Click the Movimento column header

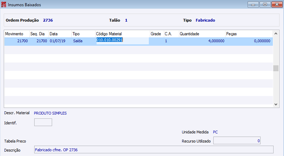tap(17, 34)
